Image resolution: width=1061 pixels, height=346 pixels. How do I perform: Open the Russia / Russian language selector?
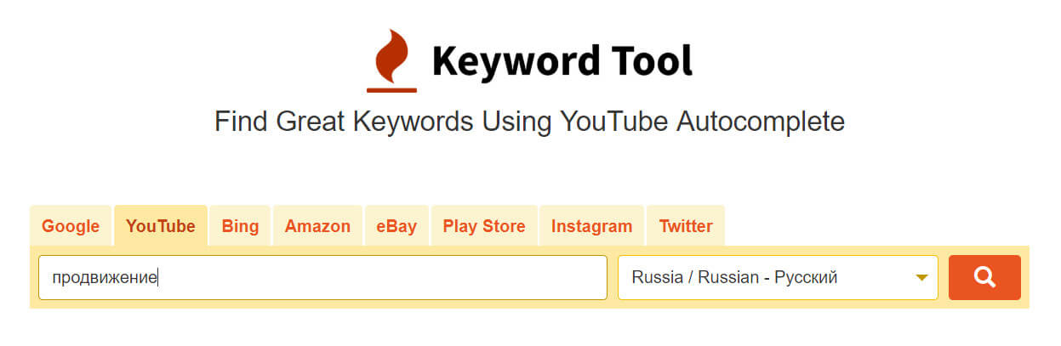766,278
